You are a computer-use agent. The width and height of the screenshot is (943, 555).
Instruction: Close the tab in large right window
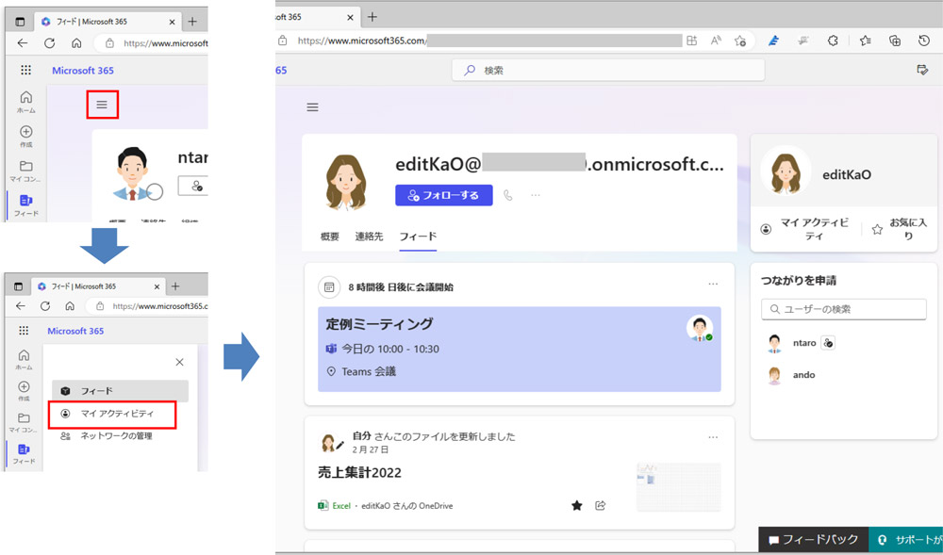(351, 17)
